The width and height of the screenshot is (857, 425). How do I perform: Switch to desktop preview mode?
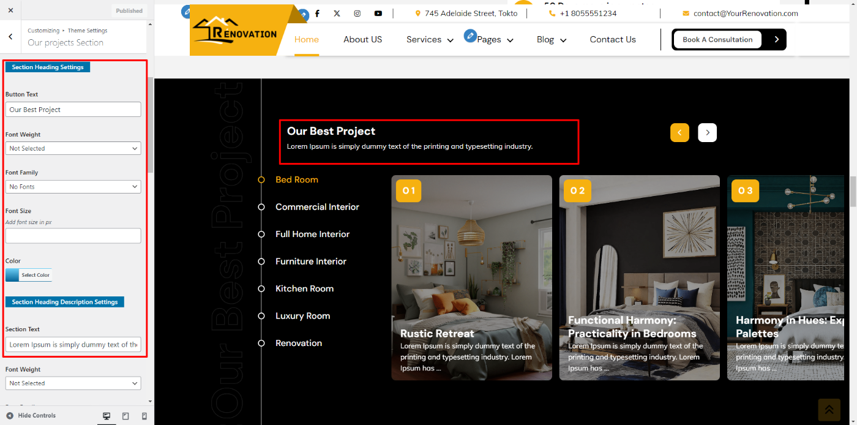pyautogui.click(x=107, y=416)
